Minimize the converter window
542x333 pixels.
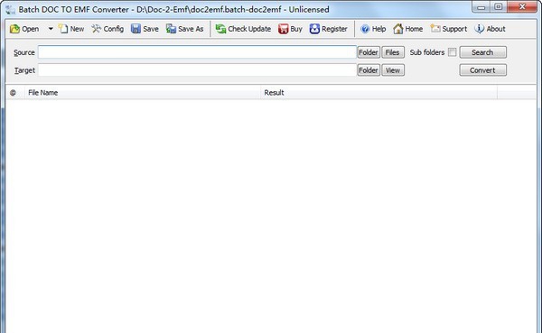(481, 6)
